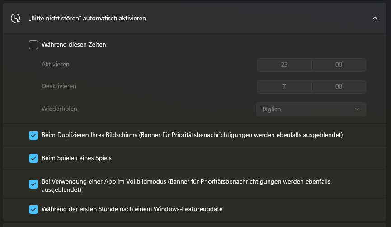Click the clock icon in the header

15,18
